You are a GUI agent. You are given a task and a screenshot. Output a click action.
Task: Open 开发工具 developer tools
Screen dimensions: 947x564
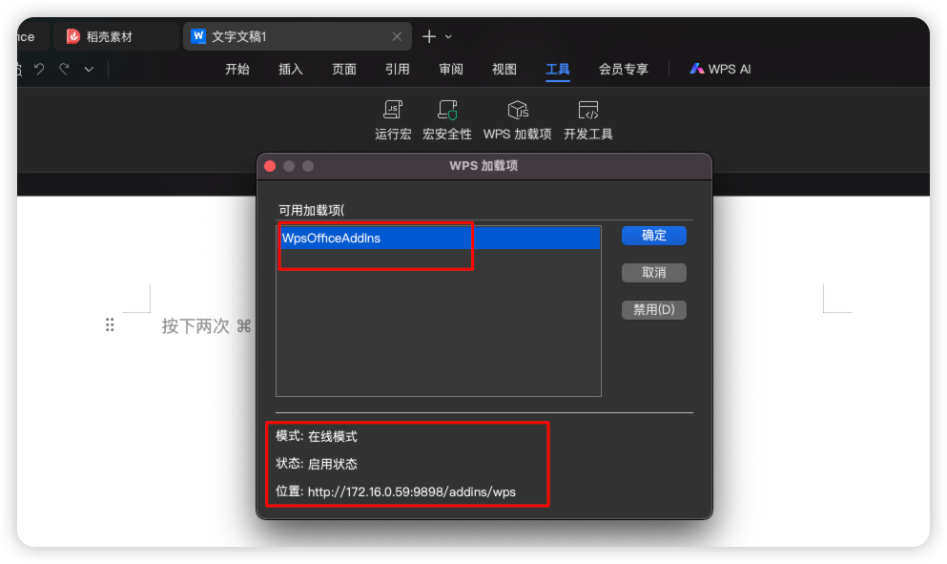[x=587, y=120]
